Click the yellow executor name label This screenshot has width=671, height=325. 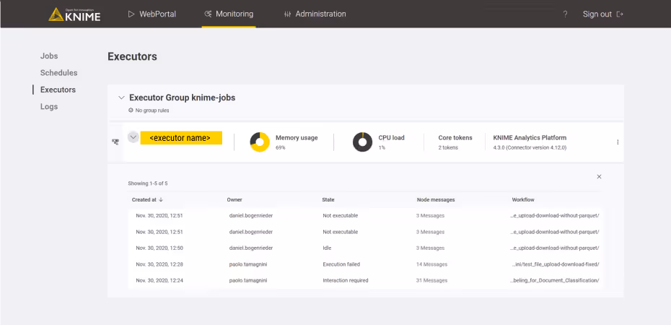pyautogui.click(x=181, y=138)
